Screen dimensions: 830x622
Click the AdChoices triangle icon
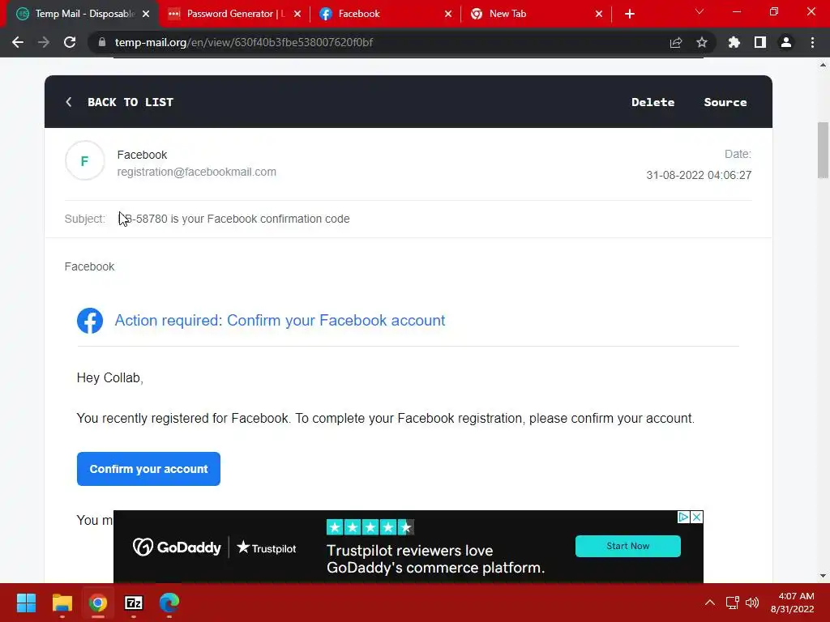683,518
